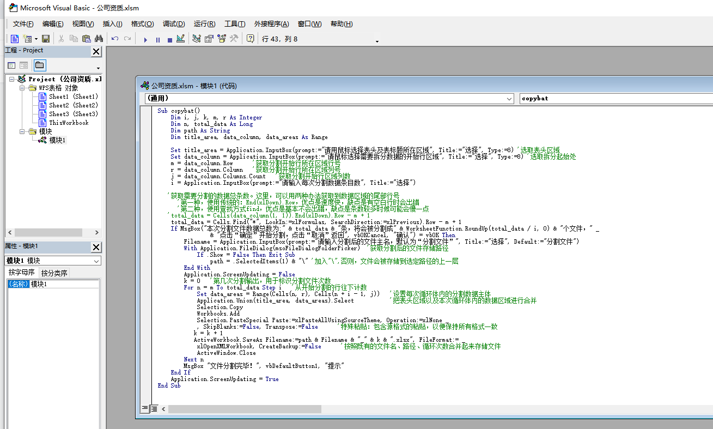Open the Insert object dropdown arrow

(x=36, y=39)
